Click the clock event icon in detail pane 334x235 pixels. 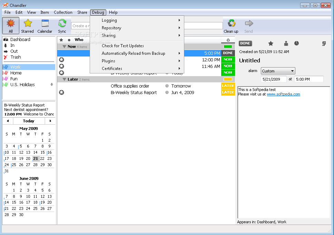[296, 43]
